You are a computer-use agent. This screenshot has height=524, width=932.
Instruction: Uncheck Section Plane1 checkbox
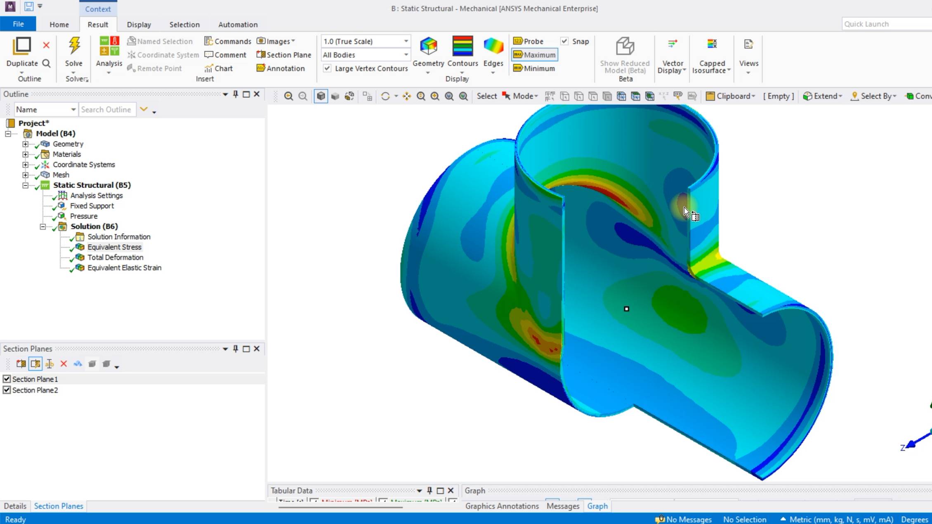7,379
